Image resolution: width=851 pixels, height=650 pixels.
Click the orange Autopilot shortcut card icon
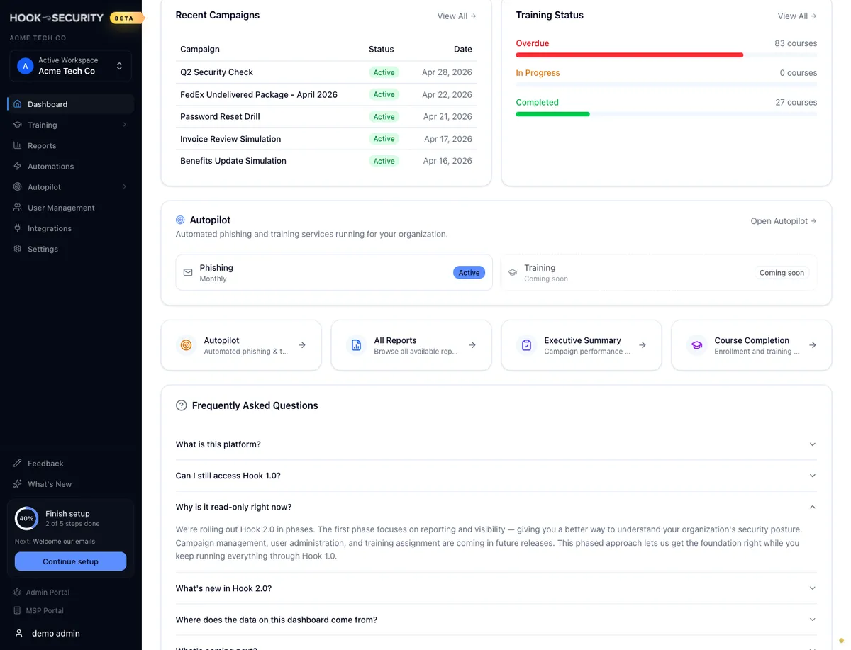coord(187,345)
